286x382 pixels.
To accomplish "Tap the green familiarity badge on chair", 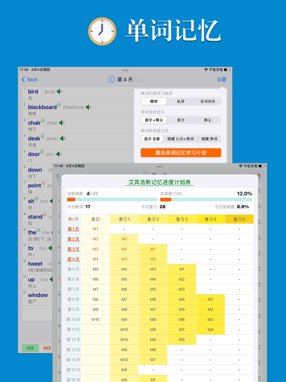I will click(43, 121).
